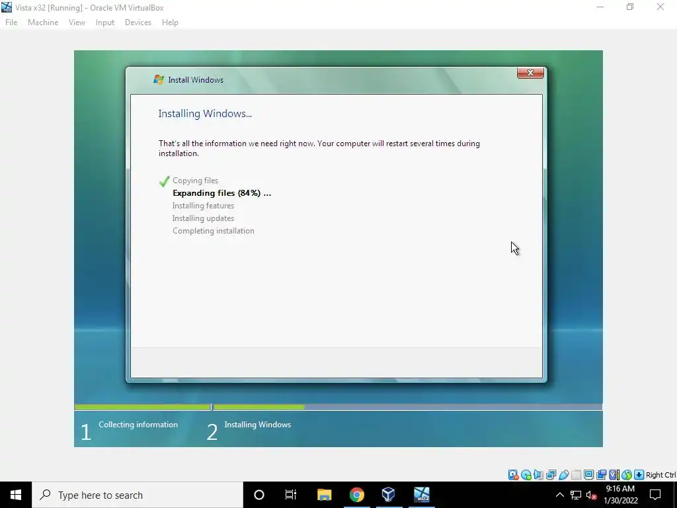
Task: Click the network adapter indicator icon
Action: [551, 475]
